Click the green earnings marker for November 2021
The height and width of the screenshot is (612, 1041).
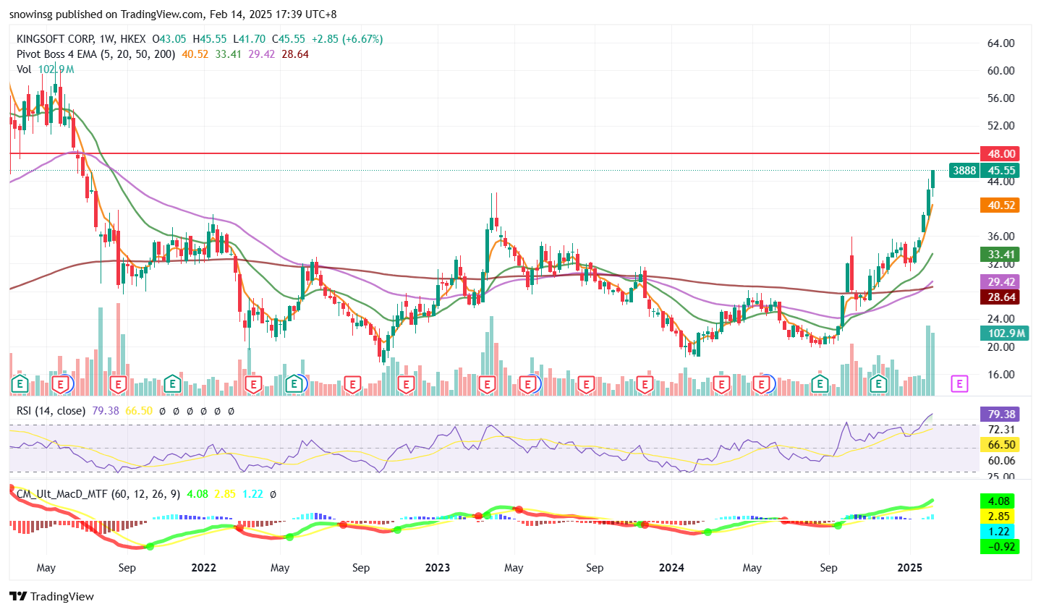click(172, 383)
